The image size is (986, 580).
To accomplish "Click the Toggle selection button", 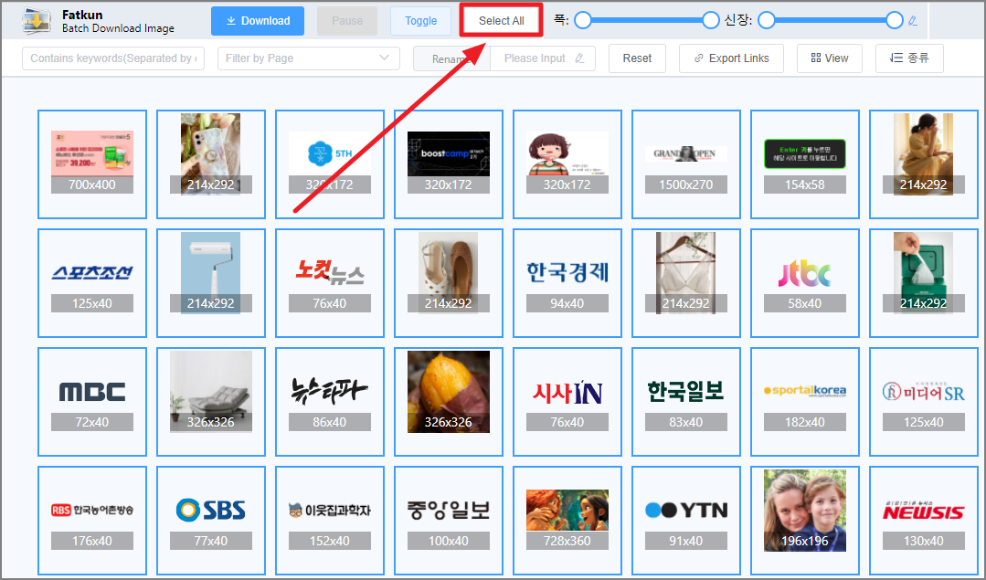I will (420, 21).
